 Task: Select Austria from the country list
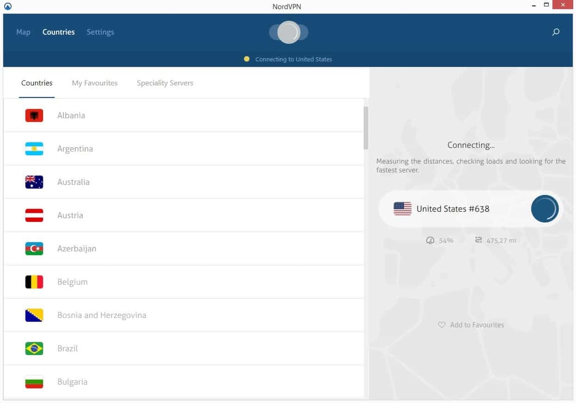coord(183,215)
